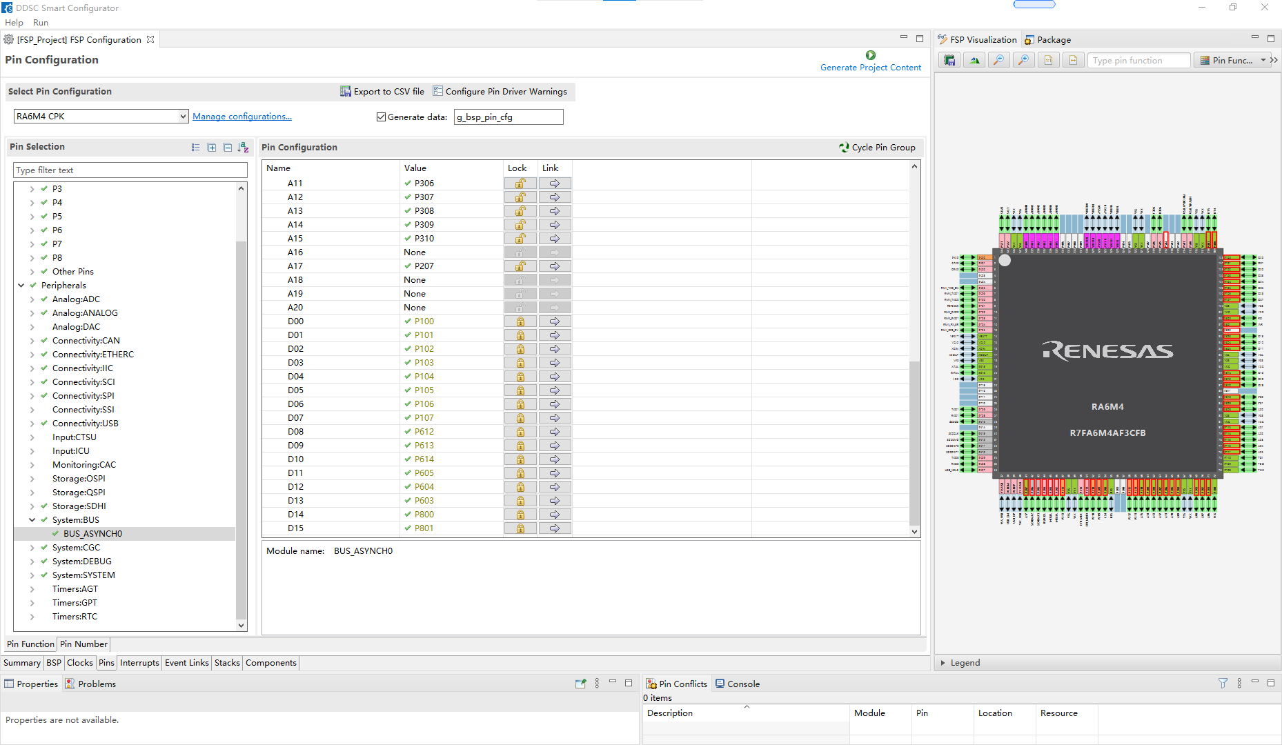1282x745 pixels.
Task: Click Cycle Pin Group icon
Action: 844,147
